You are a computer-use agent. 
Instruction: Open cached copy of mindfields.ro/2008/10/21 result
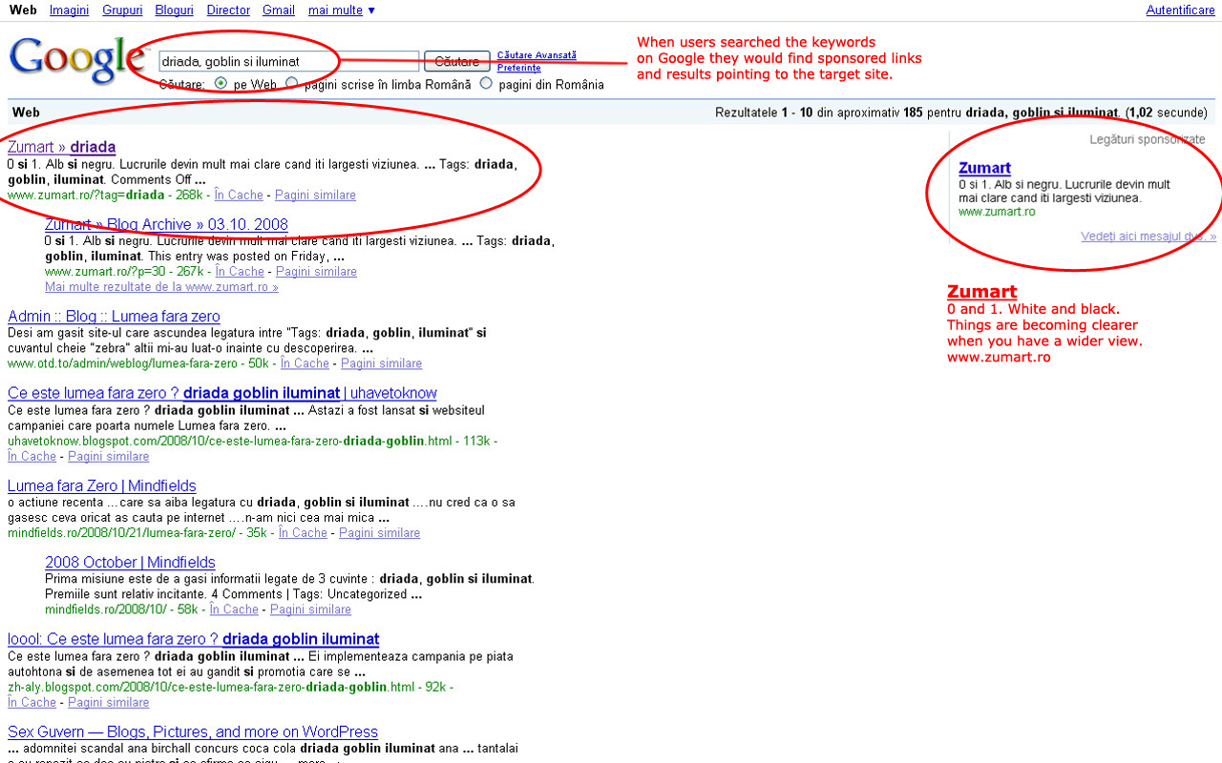[x=303, y=533]
